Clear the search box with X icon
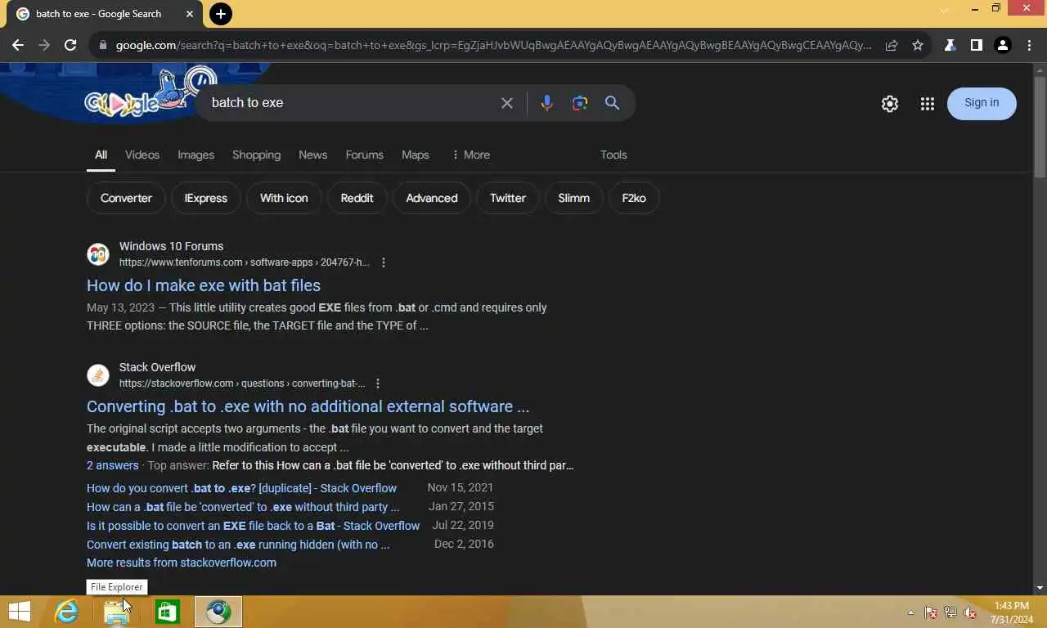This screenshot has height=628, width=1047. (x=507, y=103)
